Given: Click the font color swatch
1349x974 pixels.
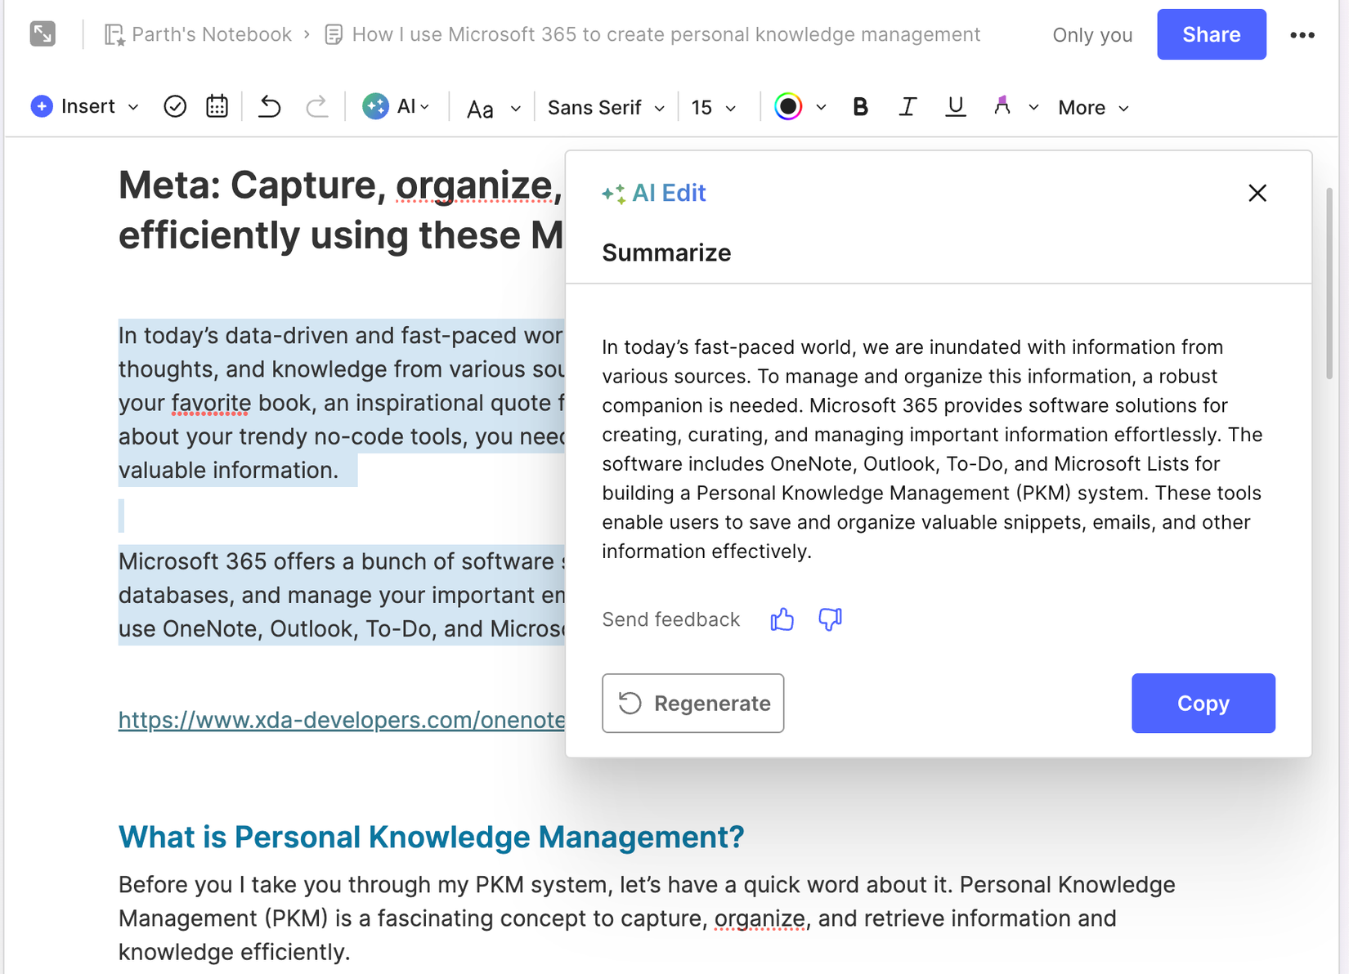Looking at the screenshot, I should coord(788,106).
